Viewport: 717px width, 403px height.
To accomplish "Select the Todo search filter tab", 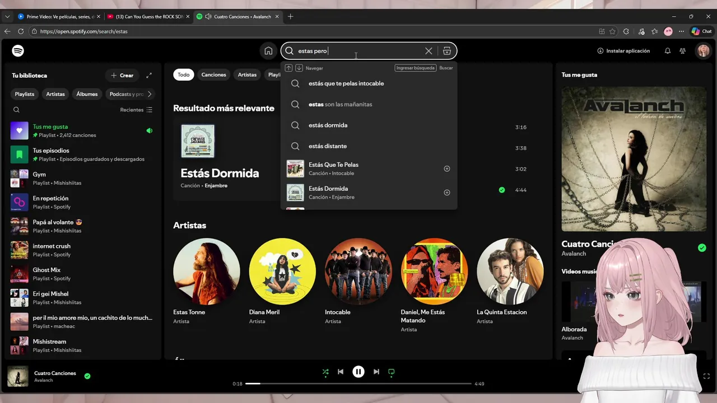I will coord(184,74).
